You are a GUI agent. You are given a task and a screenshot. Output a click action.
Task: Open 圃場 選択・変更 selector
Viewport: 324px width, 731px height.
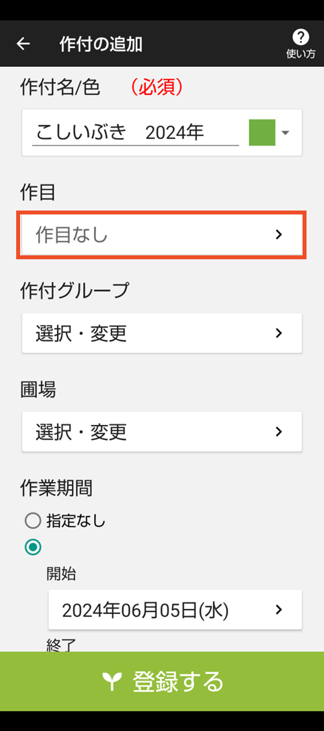point(162,431)
